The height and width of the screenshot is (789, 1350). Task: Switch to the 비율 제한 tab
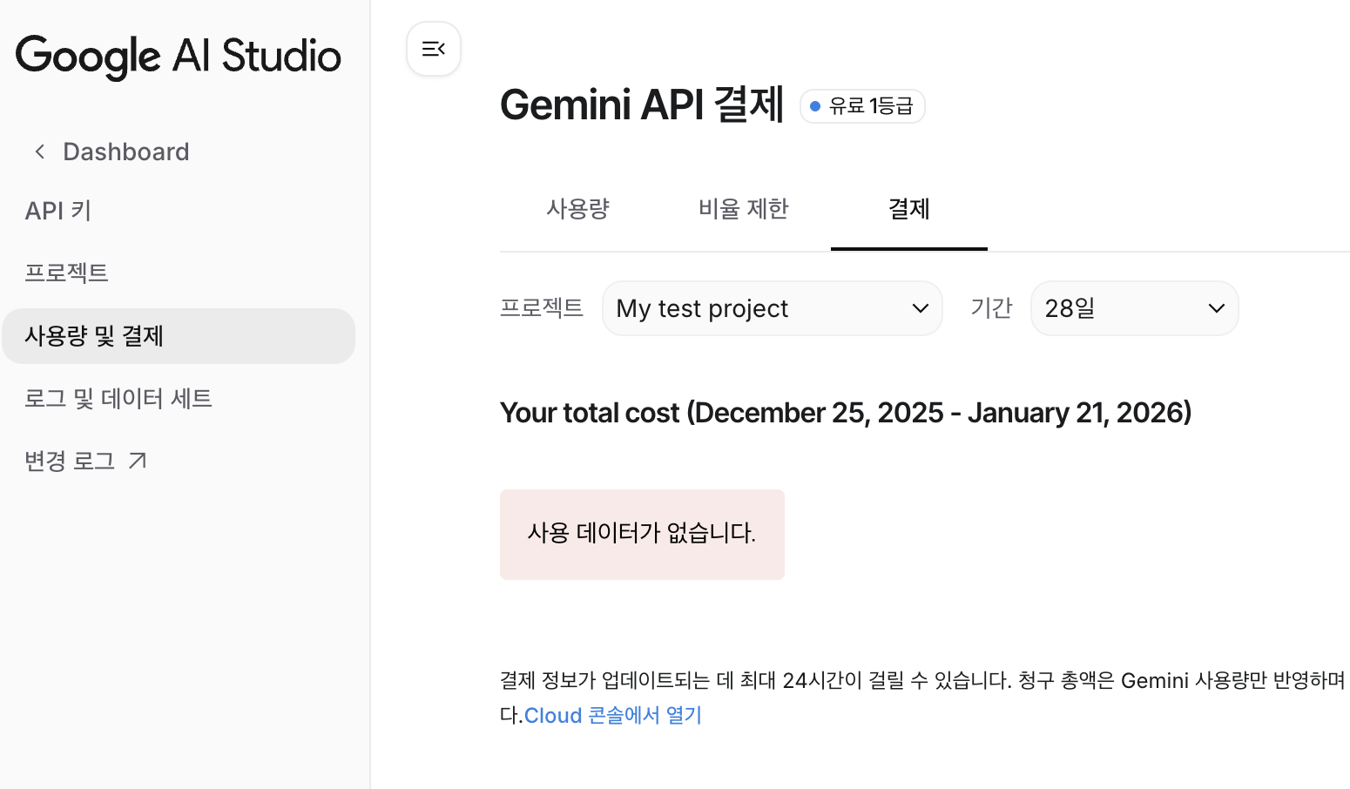(743, 209)
